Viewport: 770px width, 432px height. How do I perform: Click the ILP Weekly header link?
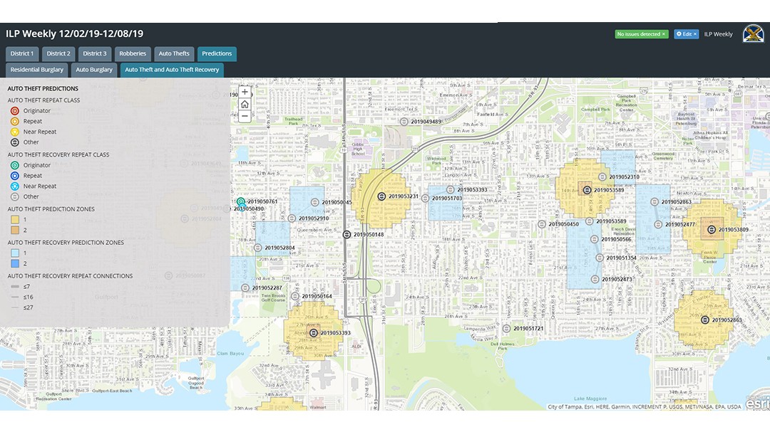(x=718, y=34)
